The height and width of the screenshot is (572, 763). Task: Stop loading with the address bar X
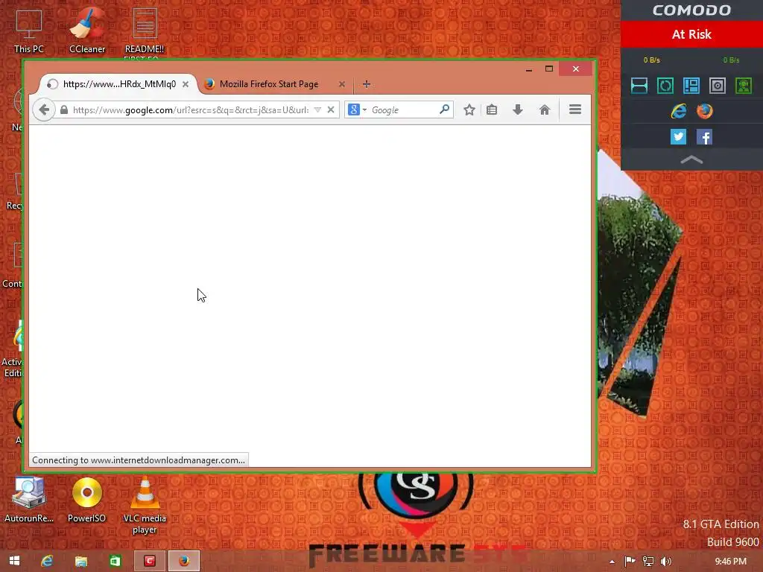tap(331, 109)
